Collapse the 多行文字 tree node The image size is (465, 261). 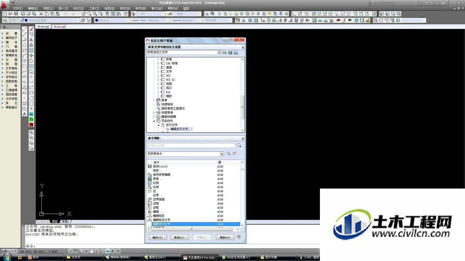(159, 125)
